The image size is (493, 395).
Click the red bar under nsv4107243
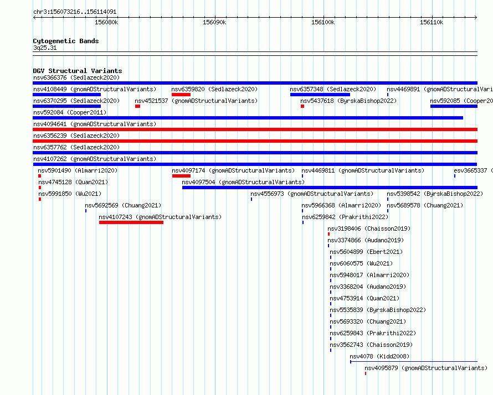131,222
